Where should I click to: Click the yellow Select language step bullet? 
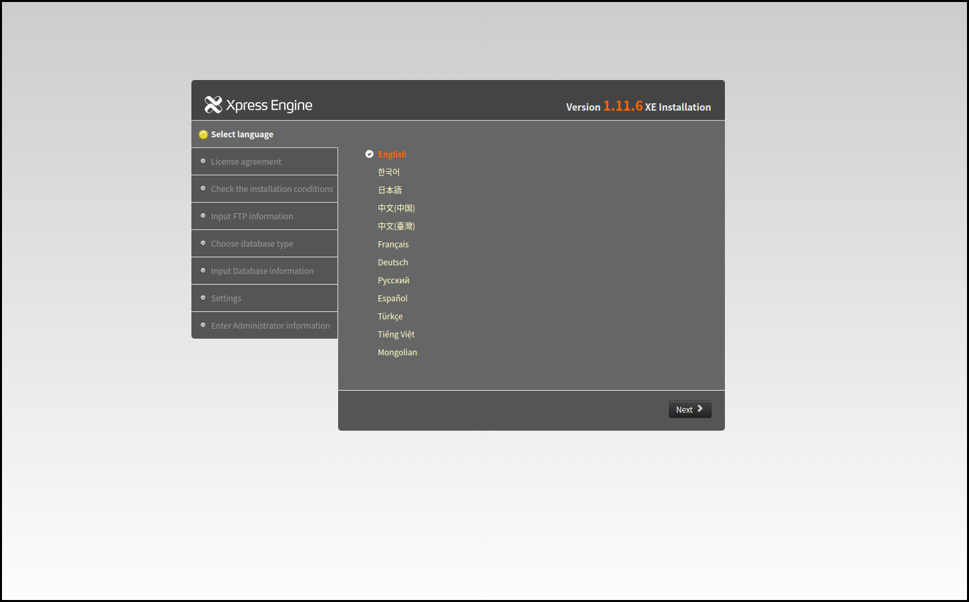click(x=203, y=135)
